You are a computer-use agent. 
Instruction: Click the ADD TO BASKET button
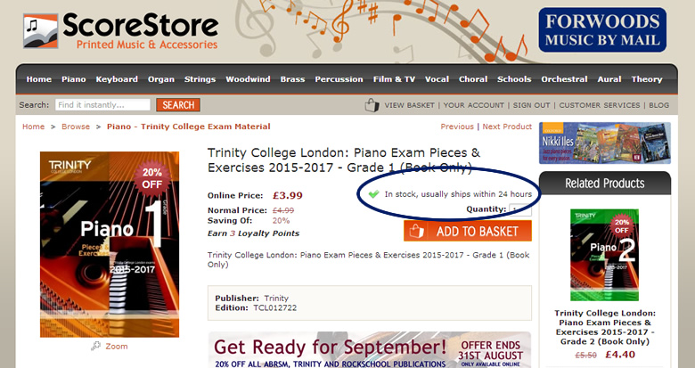click(x=468, y=231)
